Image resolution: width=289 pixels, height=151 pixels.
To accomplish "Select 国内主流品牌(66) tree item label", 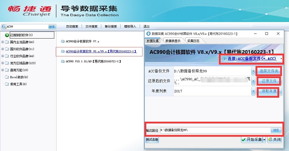I will [x=22, y=42].
